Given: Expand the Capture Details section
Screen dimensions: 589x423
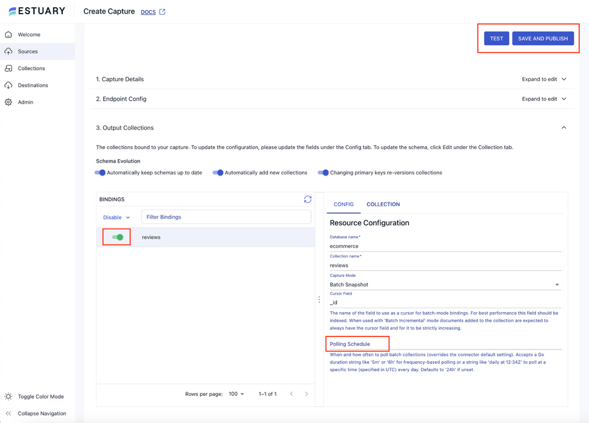Looking at the screenshot, I should pyautogui.click(x=544, y=80).
